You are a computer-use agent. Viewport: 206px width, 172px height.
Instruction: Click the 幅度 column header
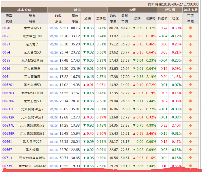pyautogui.click(x=175, y=18)
